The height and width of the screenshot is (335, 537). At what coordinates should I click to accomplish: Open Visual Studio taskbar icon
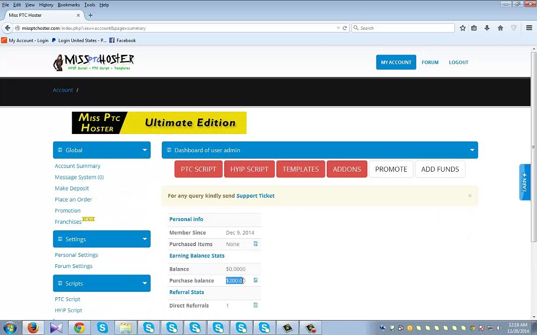[56, 328]
